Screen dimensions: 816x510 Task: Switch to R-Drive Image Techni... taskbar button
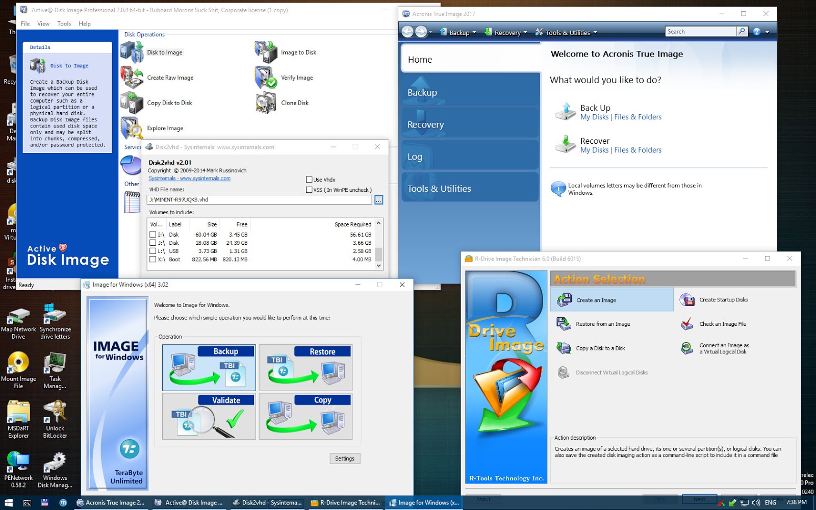(x=346, y=502)
